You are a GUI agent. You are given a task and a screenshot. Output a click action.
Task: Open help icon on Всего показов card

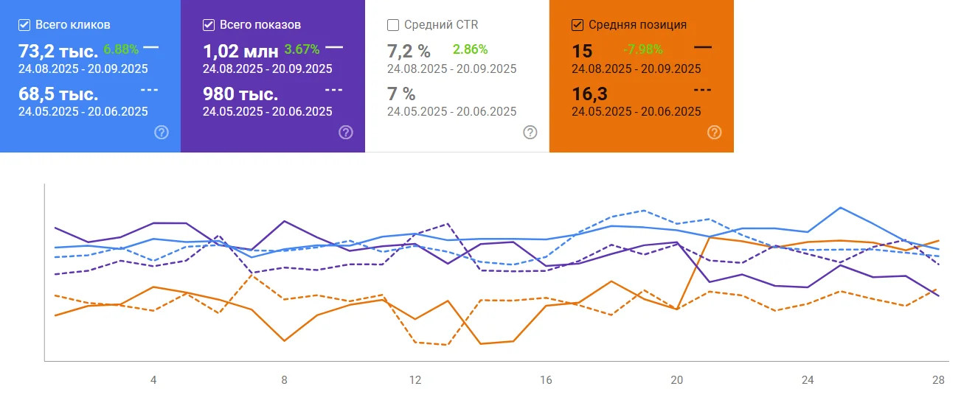[x=346, y=133]
